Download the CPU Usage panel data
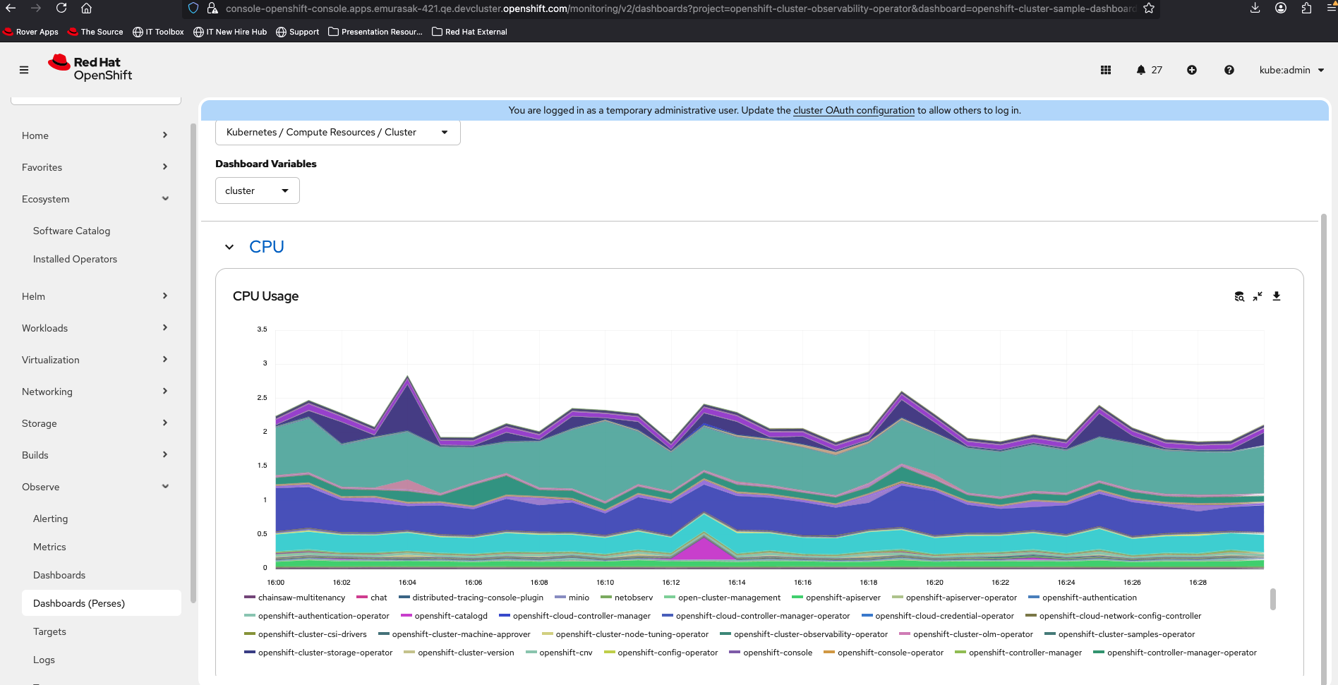The height and width of the screenshot is (685, 1338). [1277, 296]
